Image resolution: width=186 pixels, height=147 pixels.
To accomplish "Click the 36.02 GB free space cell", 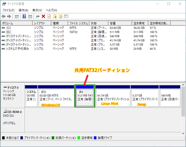I will pos(139,28).
